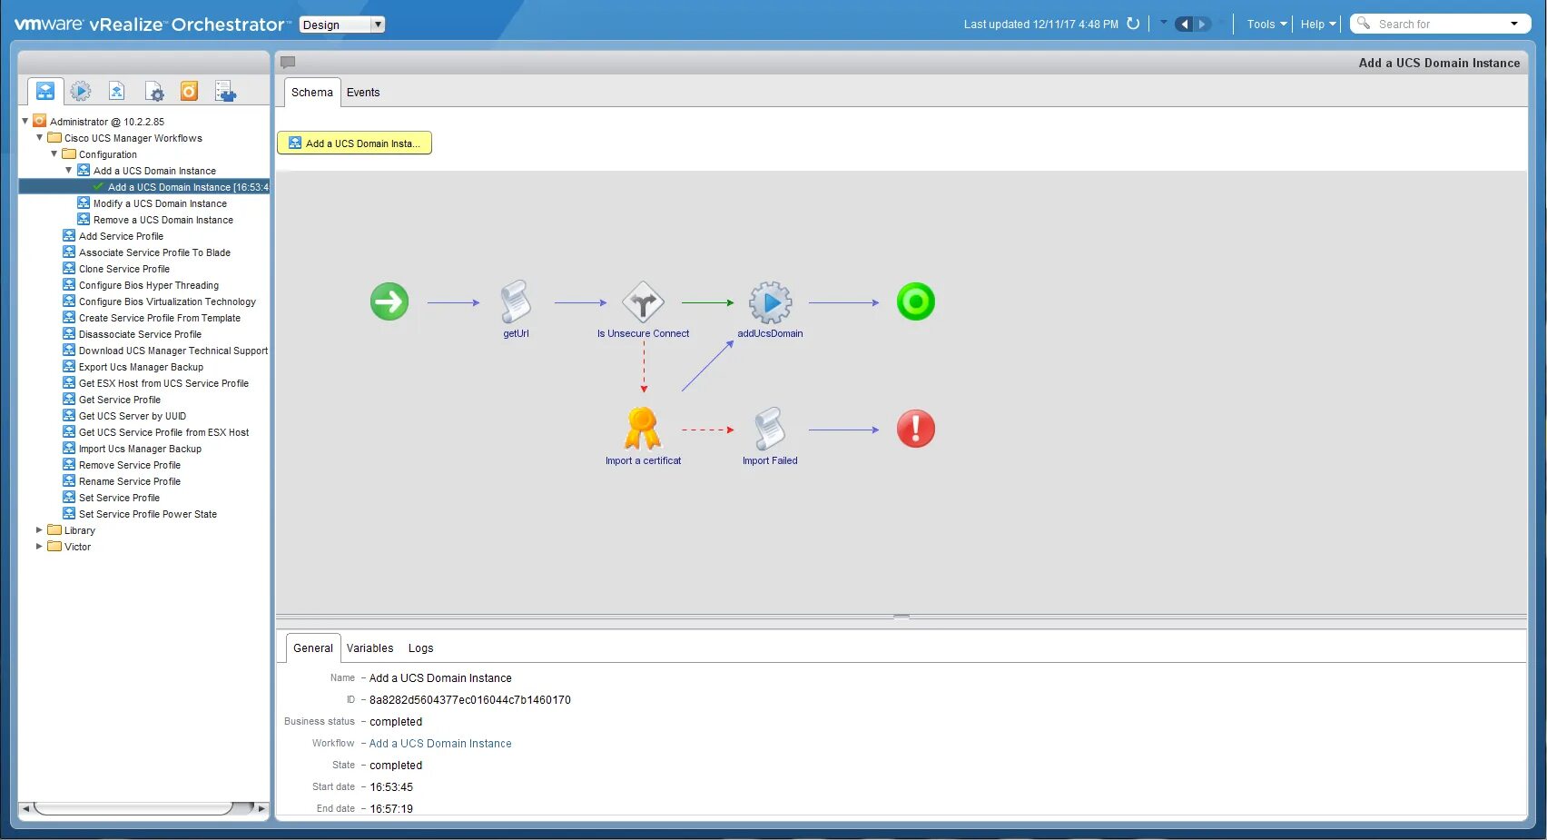Select the green end node
The height and width of the screenshot is (840, 1547).
pos(915,301)
